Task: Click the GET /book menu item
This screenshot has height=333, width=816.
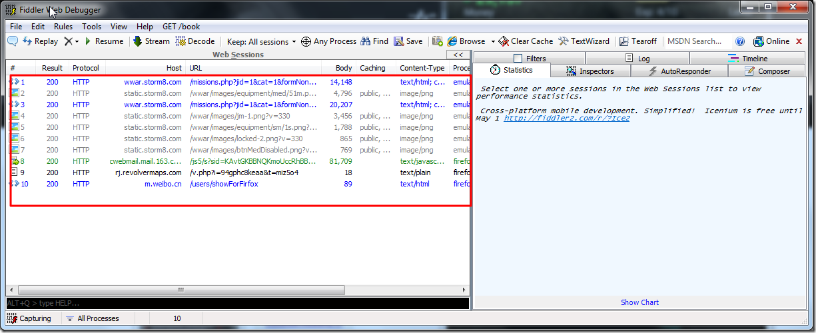Action: [x=181, y=27]
